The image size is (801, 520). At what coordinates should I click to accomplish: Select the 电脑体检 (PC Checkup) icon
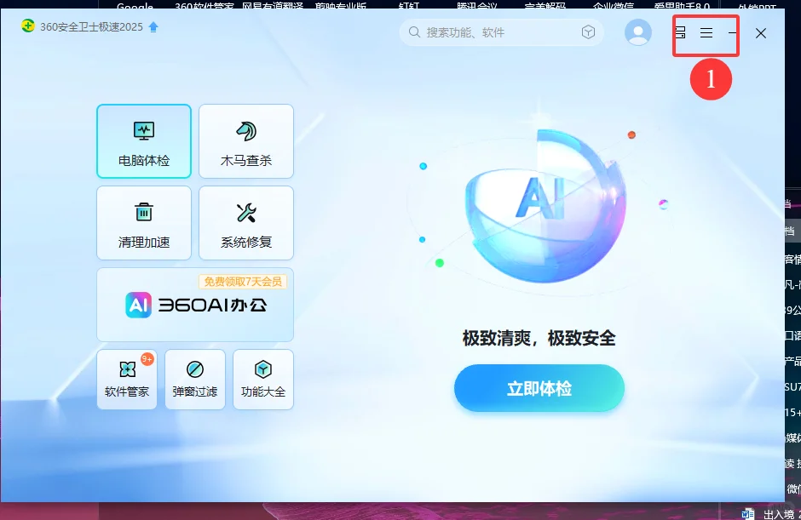point(143,140)
